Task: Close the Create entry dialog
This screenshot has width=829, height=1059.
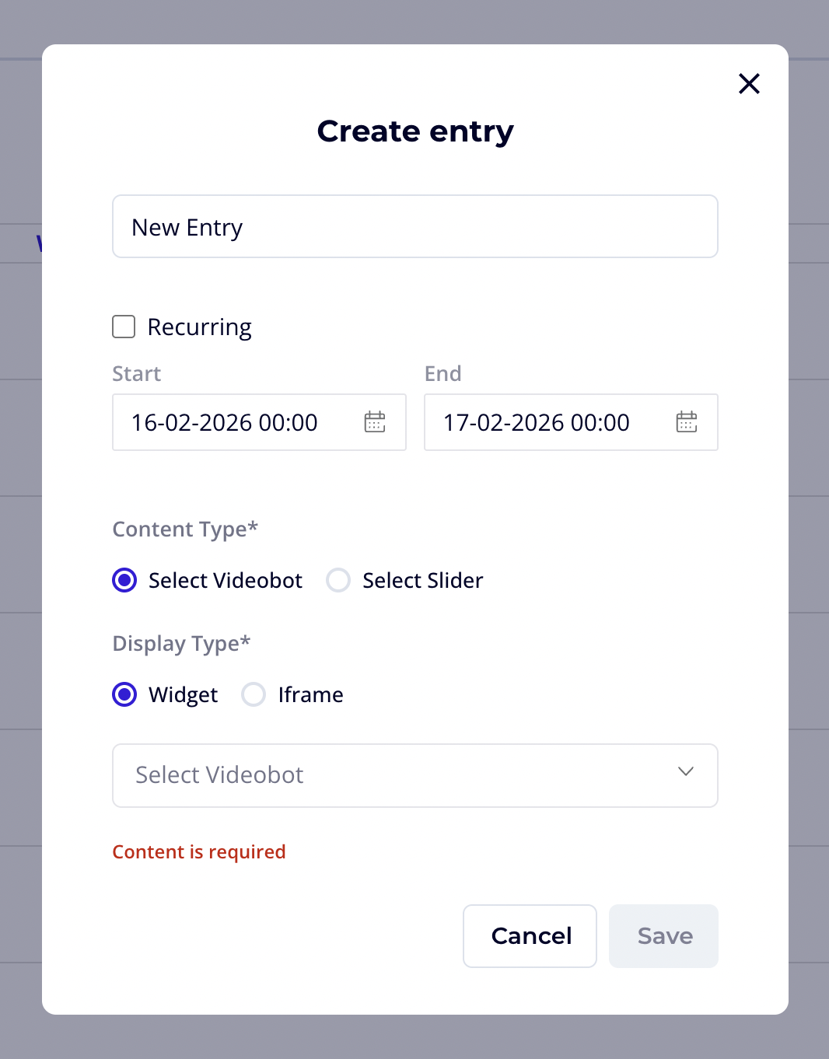Action: tap(749, 84)
